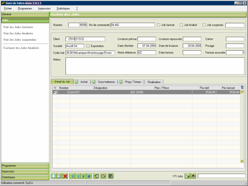Open Voir les Jobs facturés link
This screenshot has width=248, height=186.
coord(18,27)
